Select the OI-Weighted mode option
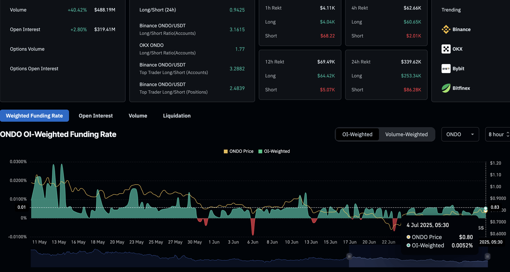This screenshot has height=272, width=510. tap(357, 134)
